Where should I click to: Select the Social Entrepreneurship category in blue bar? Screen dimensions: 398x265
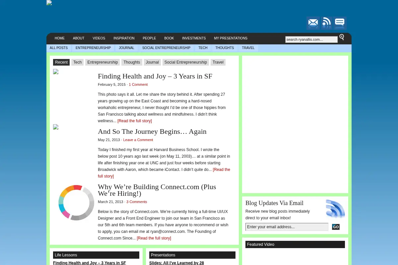coord(166,48)
